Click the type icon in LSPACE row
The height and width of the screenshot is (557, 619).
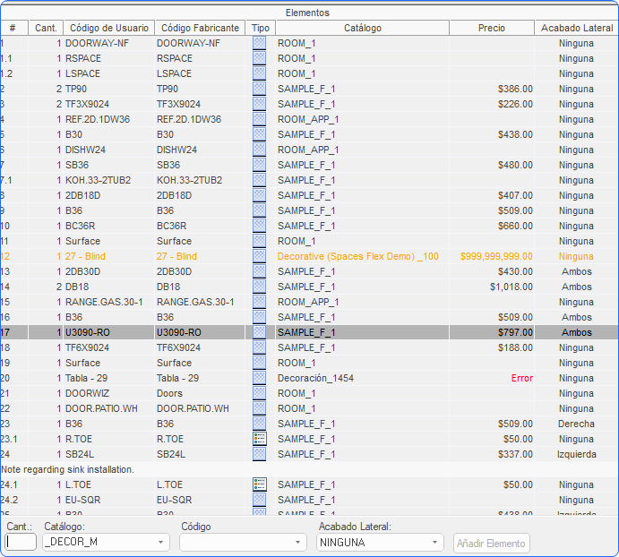[259, 73]
